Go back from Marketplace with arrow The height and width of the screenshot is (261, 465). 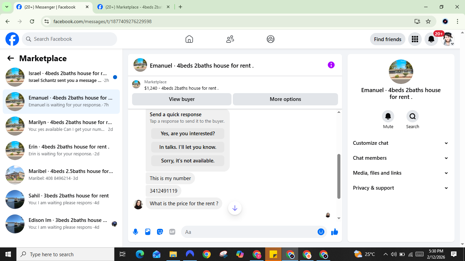(11, 58)
